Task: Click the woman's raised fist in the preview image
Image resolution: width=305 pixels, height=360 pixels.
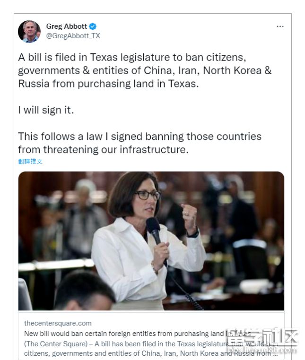Action: click(x=190, y=215)
